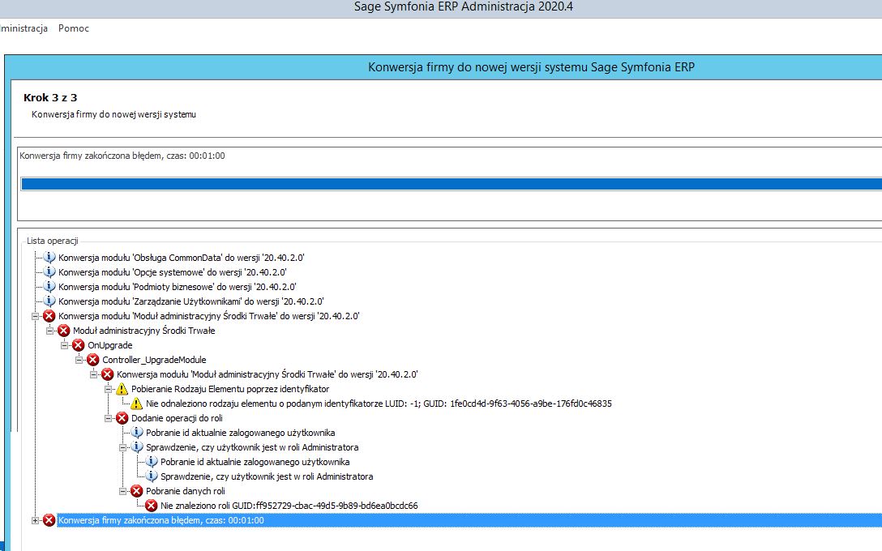The height and width of the screenshot is (551, 882).
Task: Click the error icon beside 'Pobranie danych roli'
Action: coord(137,491)
